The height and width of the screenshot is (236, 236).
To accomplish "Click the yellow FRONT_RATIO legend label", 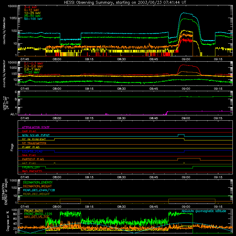I will 34,211.
